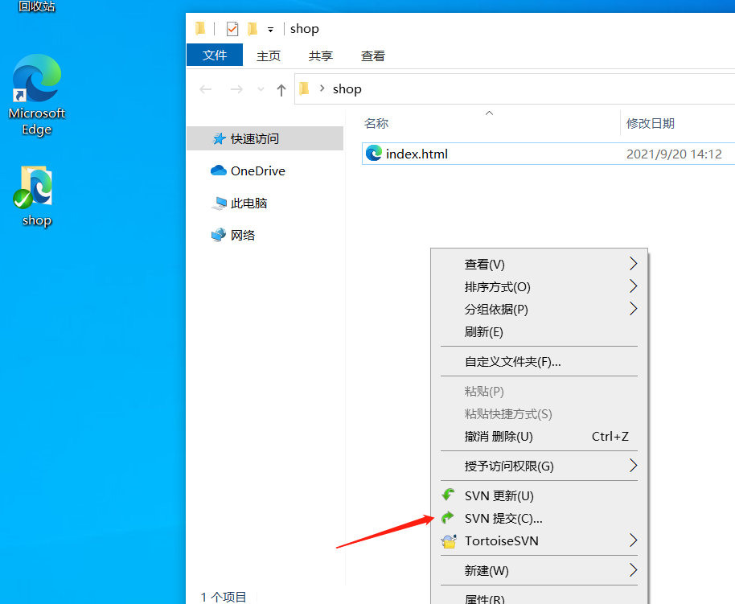Open the recent locations dropdown
The width and height of the screenshot is (735, 604).
[261, 89]
